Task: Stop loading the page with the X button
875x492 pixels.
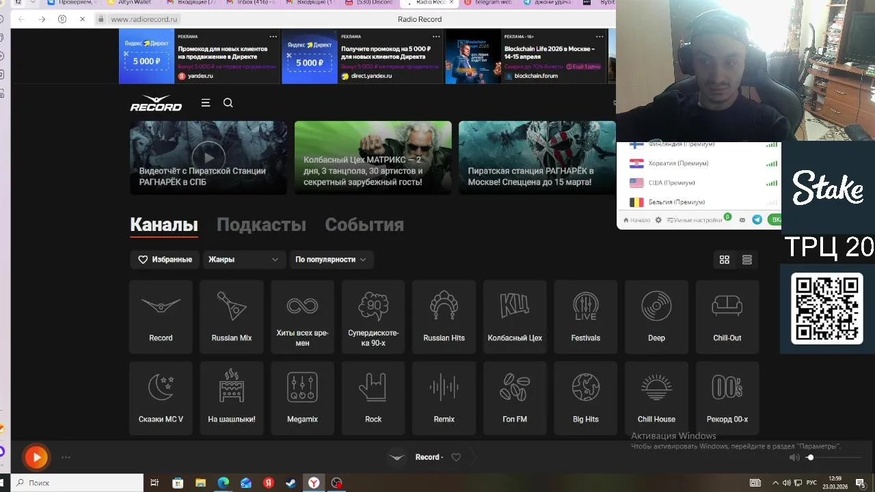Action: 82,19
